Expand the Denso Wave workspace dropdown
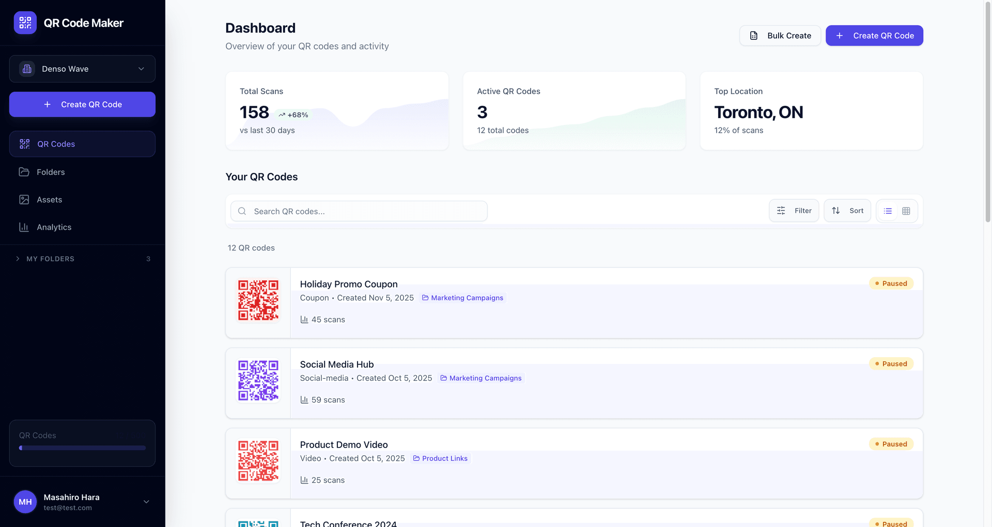Image resolution: width=992 pixels, height=527 pixels. [82, 69]
